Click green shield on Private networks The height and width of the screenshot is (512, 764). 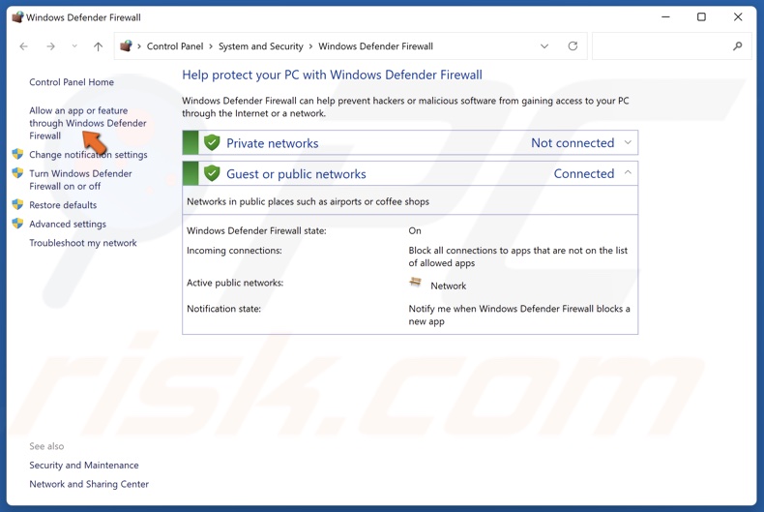212,142
